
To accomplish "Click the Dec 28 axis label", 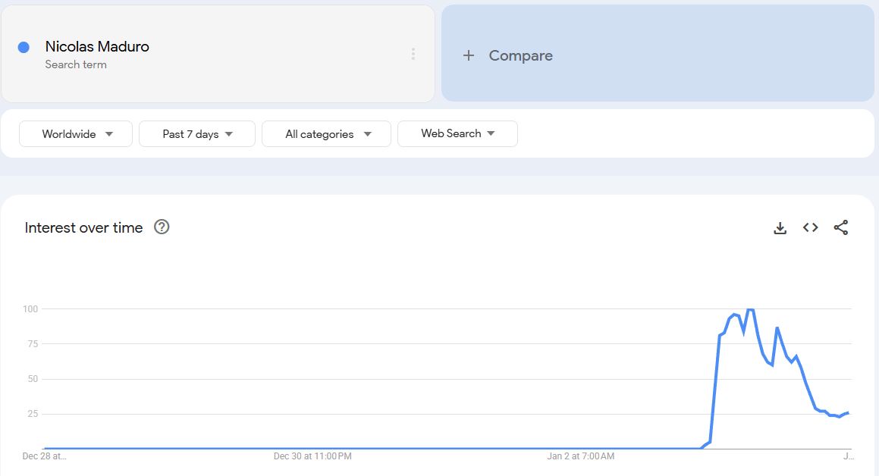I will point(44,456).
